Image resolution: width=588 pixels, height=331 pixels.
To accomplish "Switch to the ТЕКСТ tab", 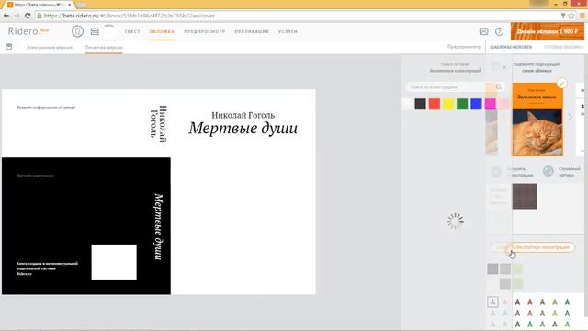I will click(132, 31).
